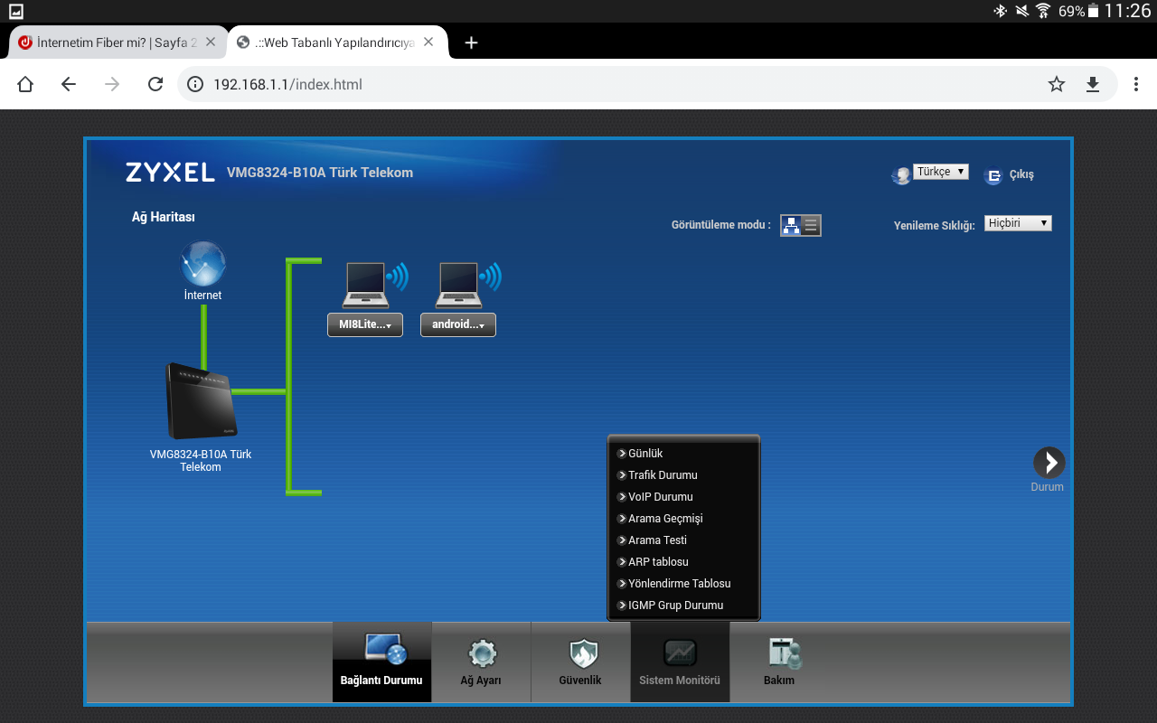Viewport: 1157px width, 723px height.
Task: Reload the router page
Action: coord(155,84)
